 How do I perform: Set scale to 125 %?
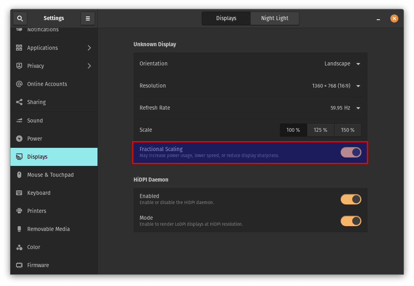point(321,130)
